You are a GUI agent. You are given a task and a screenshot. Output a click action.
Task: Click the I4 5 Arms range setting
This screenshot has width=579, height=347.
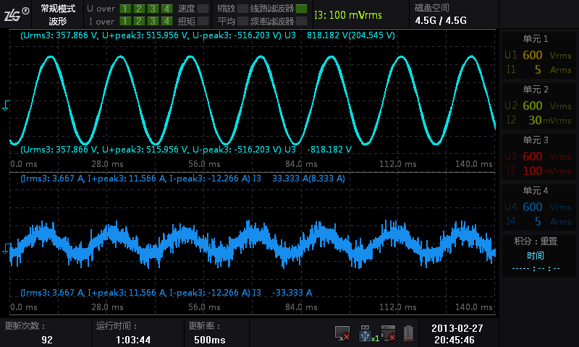pos(538,221)
